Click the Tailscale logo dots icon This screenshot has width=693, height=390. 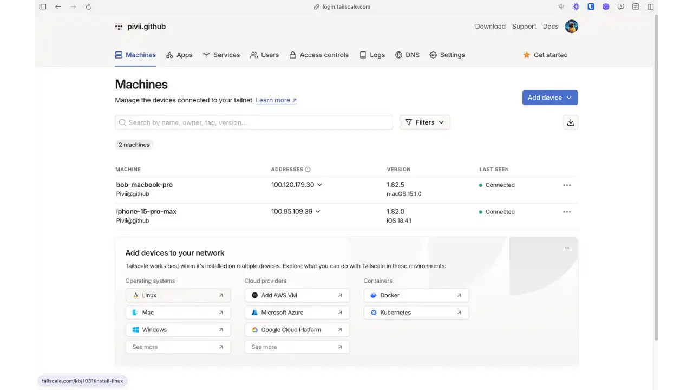click(119, 27)
